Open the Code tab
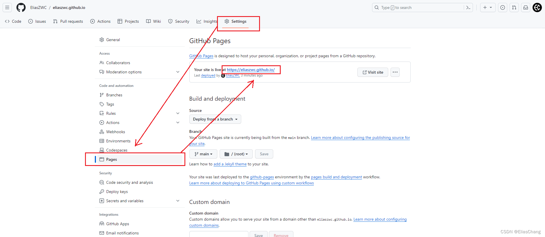Viewport: 545px width, 237px height. [x=13, y=21]
